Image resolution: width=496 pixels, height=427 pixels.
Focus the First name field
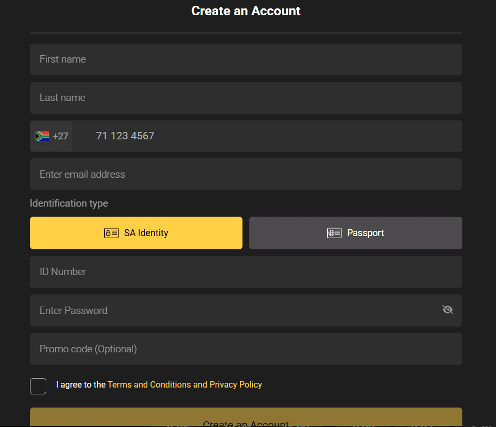[246, 59]
